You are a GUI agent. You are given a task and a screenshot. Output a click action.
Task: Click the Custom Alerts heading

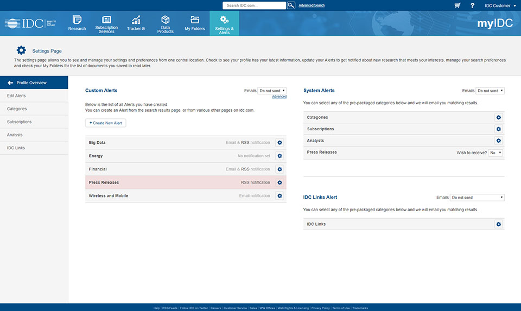coord(101,91)
